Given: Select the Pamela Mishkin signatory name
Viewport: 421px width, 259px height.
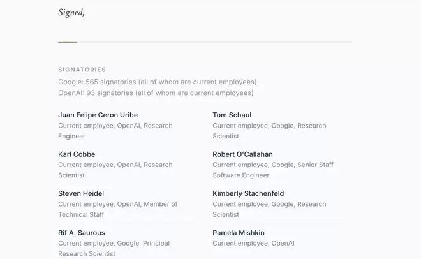Looking at the screenshot, I should [239, 233].
